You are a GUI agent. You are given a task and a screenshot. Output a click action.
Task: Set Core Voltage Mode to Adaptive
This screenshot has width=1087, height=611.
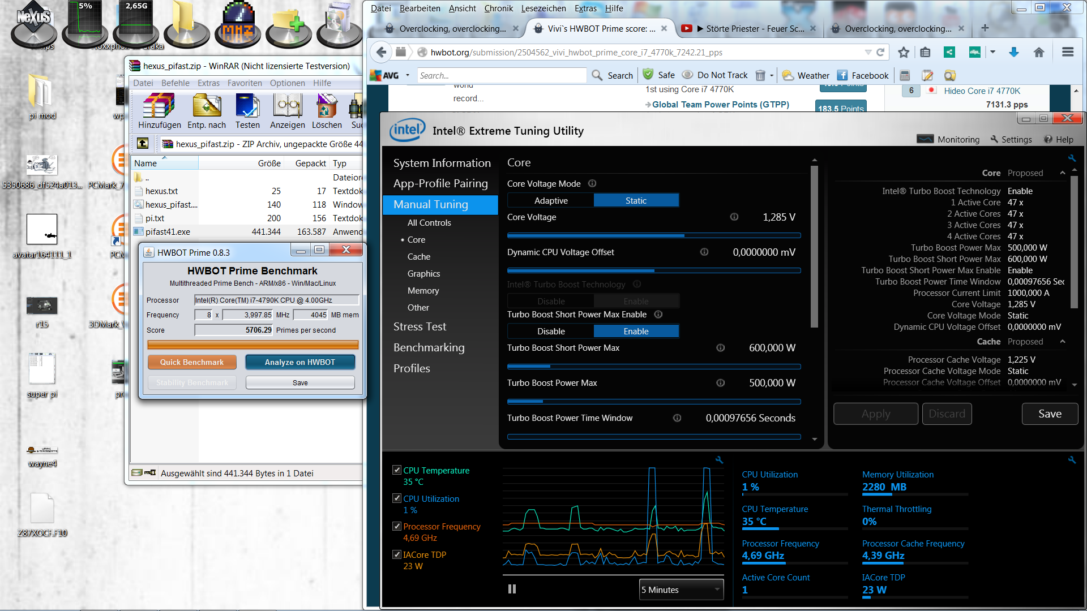click(x=551, y=201)
